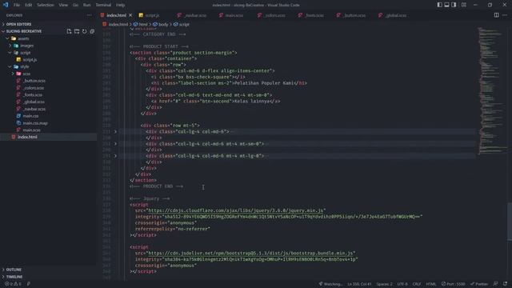Toggle bottom panel layout icon
512x288 pixels.
446,5
